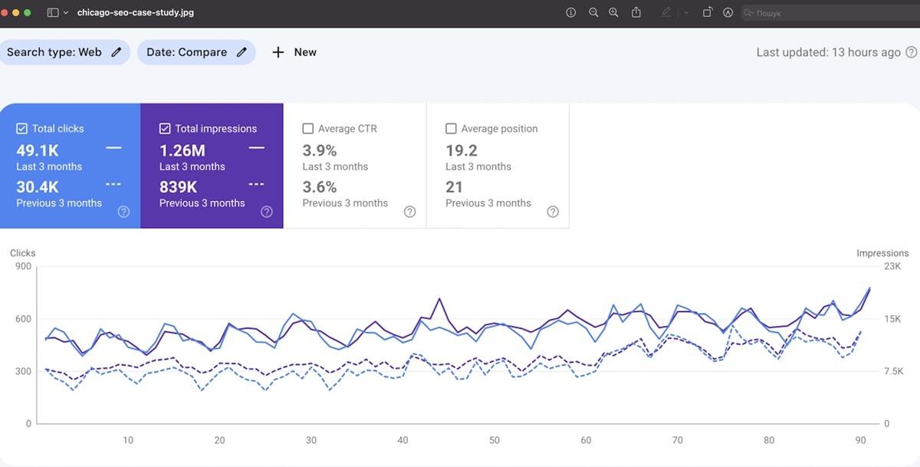The width and height of the screenshot is (920, 467).
Task: Edit the Date: Compare filter
Action: (196, 52)
